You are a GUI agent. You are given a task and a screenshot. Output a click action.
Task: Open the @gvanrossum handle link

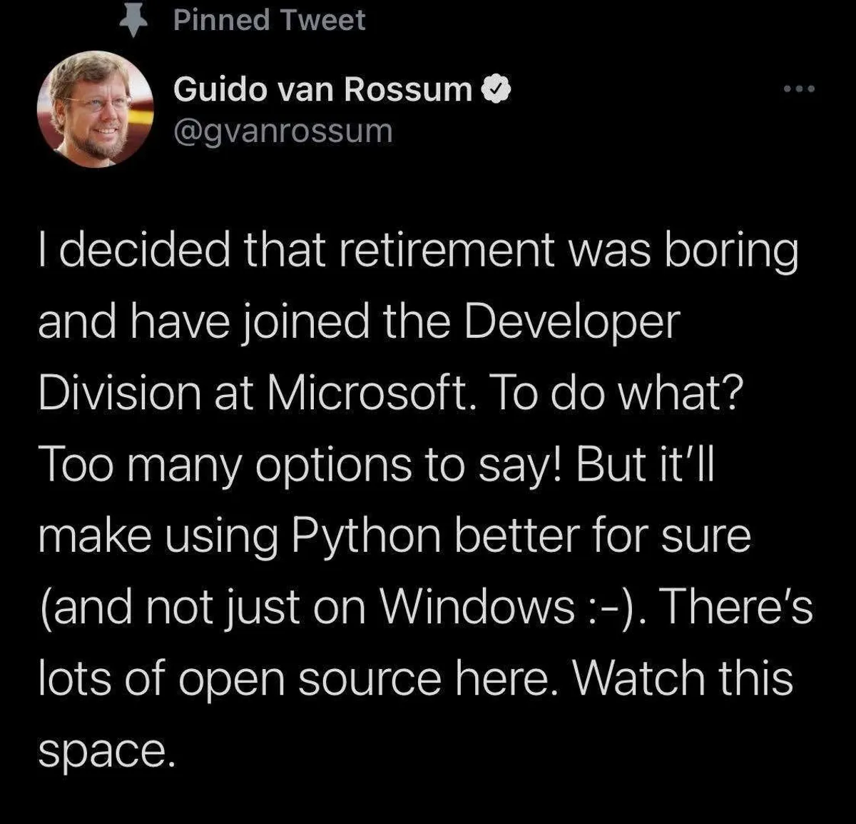pyautogui.click(x=282, y=131)
